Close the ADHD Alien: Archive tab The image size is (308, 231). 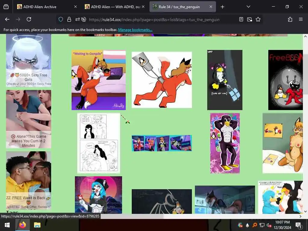pyautogui.click(x=75, y=7)
